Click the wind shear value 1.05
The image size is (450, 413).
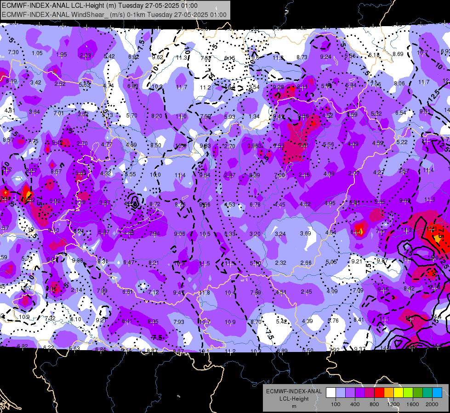(x=37, y=53)
